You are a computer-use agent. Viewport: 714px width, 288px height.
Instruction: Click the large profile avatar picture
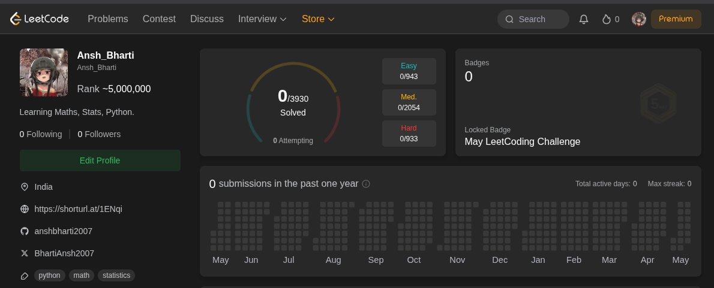tap(44, 72)
